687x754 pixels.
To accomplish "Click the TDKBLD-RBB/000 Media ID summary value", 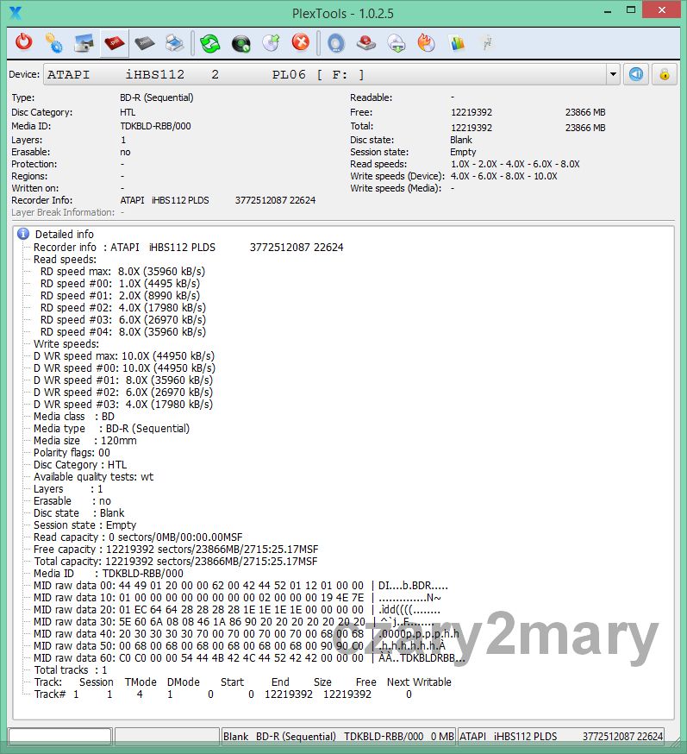I will tap(155, 126).
